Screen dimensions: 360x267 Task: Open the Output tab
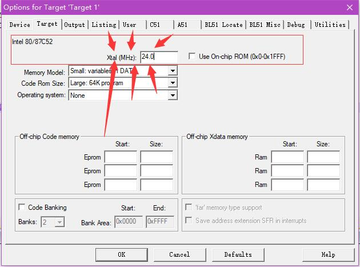pyautogui.click(x=75, y=25)
